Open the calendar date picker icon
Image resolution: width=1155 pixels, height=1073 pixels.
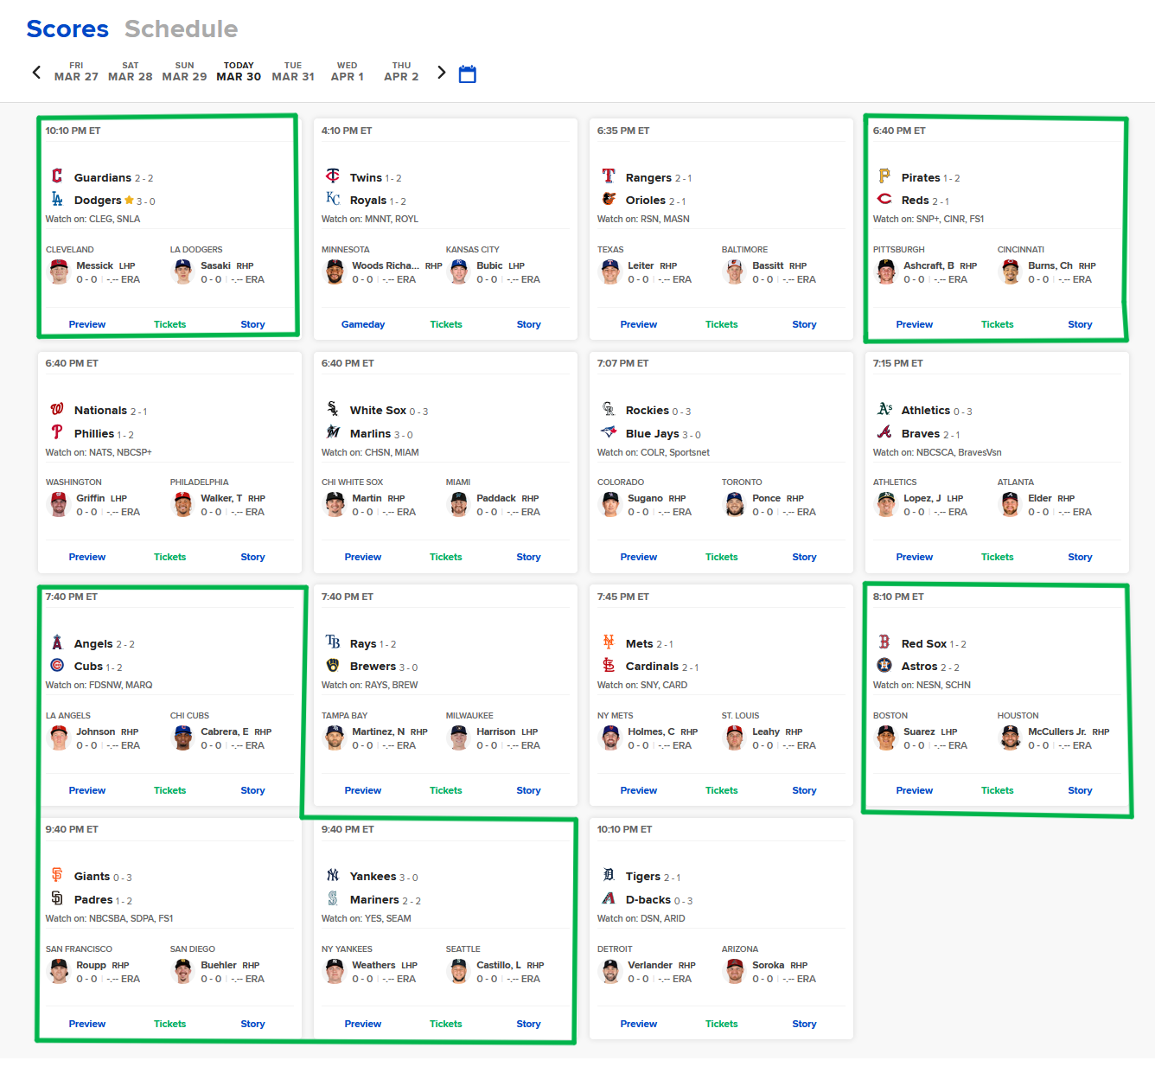[467, 73]
